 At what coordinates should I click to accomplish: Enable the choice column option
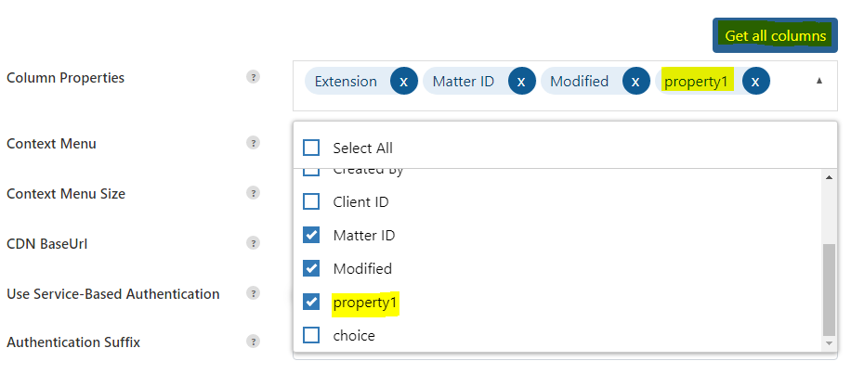click(x=311, y=335)
